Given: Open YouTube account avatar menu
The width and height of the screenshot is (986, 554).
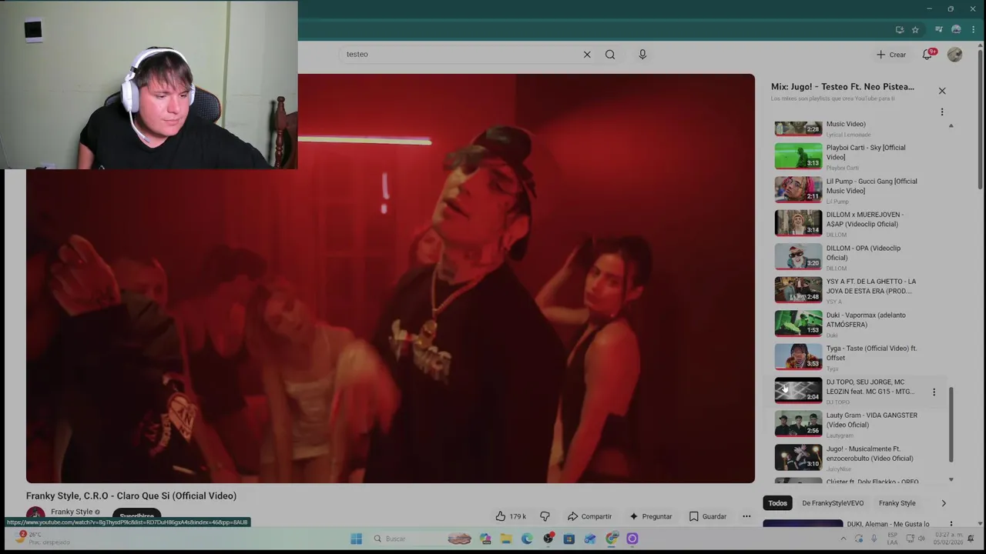Looking at the screenshot, I should click(954, 55).
